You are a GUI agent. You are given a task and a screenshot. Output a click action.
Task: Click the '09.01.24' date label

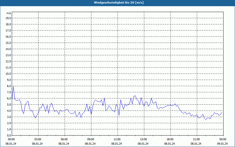tap(222, 143)
